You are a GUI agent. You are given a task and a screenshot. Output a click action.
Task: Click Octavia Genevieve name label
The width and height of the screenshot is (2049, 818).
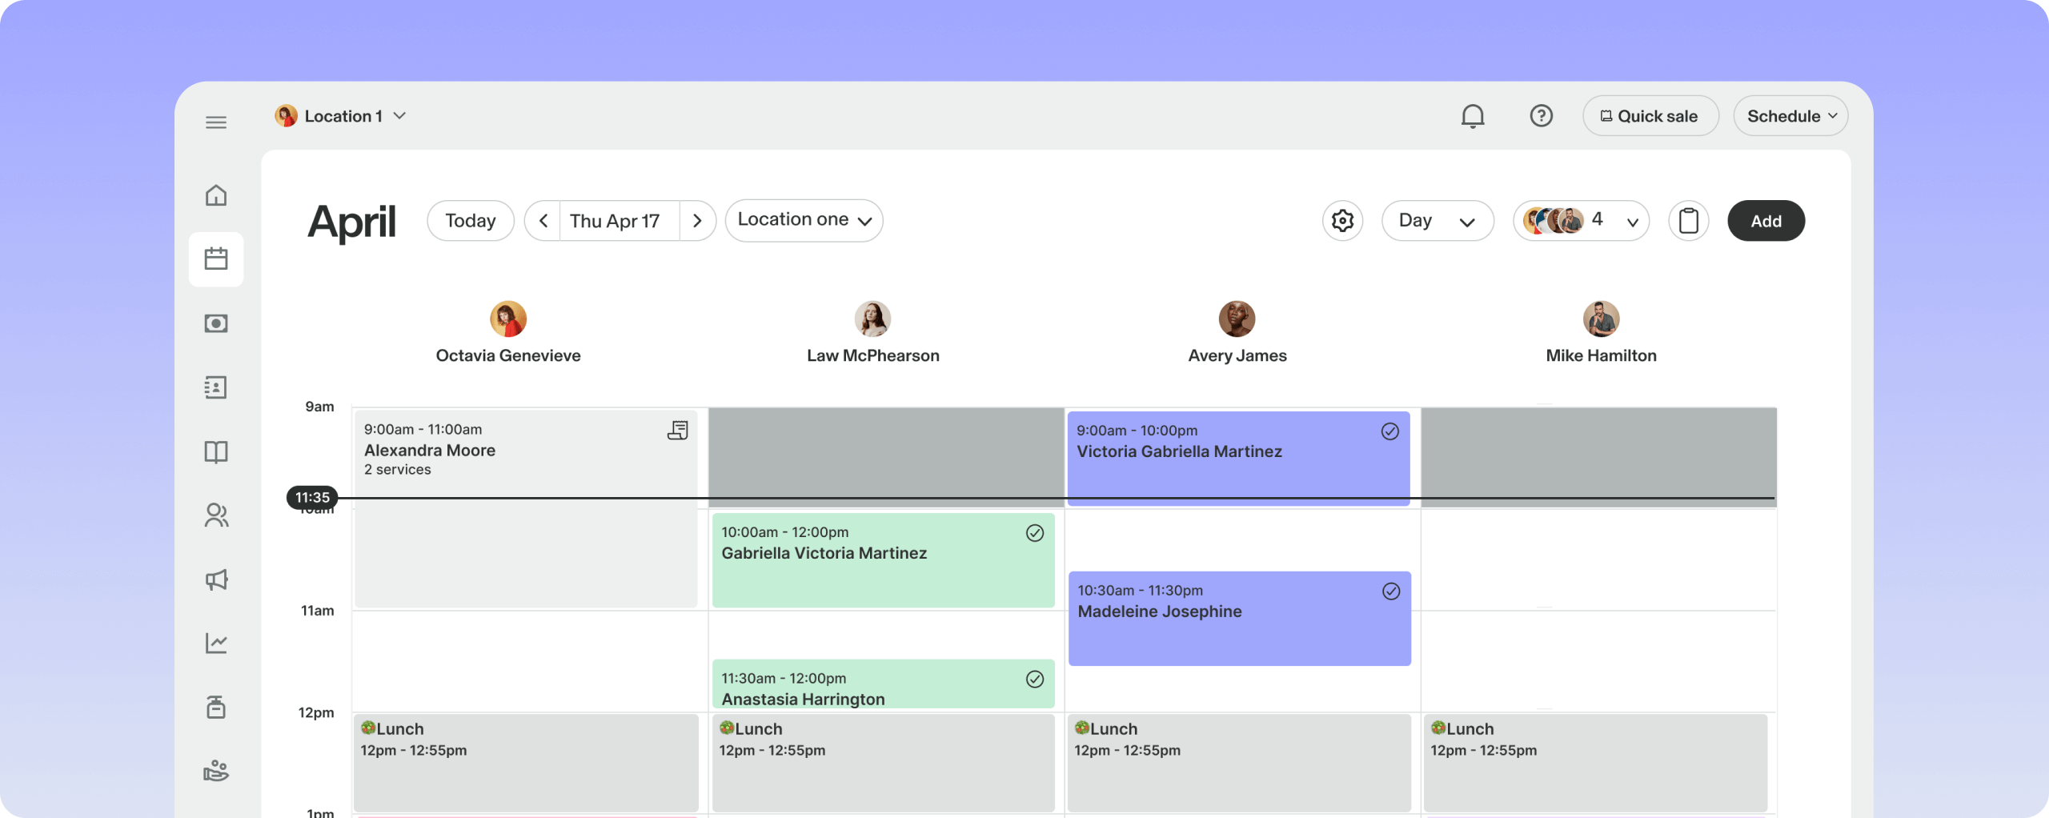click(508, 355)
